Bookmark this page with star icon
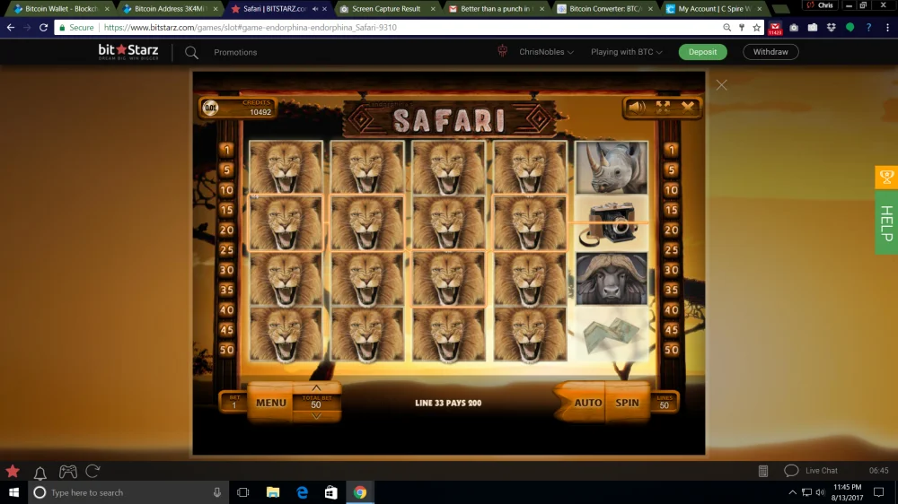 click(756, 28)
